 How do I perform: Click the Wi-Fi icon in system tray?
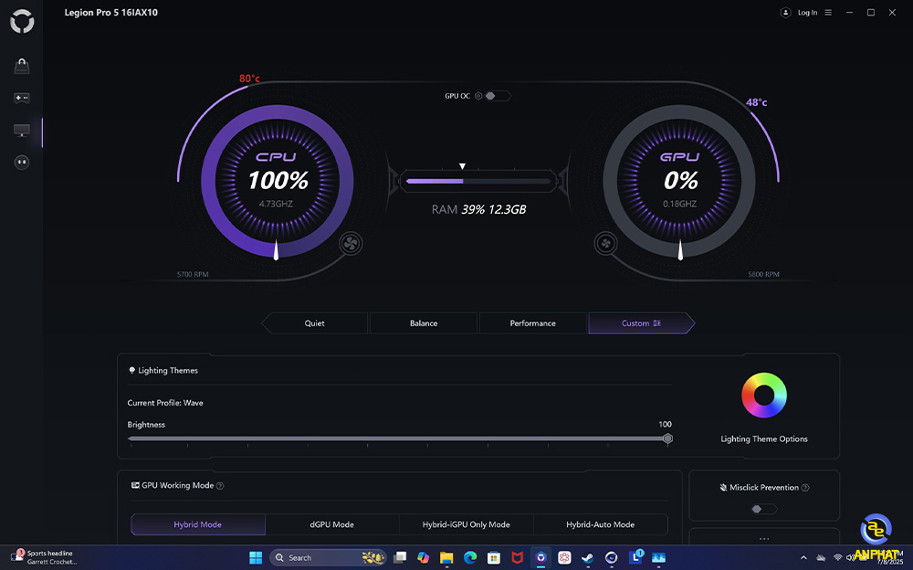pos(838,558)
